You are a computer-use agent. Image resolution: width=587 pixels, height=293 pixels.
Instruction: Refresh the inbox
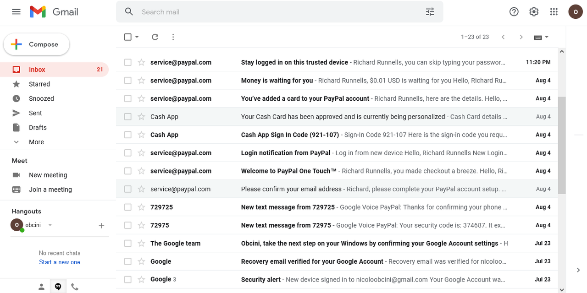coord(155,37)
